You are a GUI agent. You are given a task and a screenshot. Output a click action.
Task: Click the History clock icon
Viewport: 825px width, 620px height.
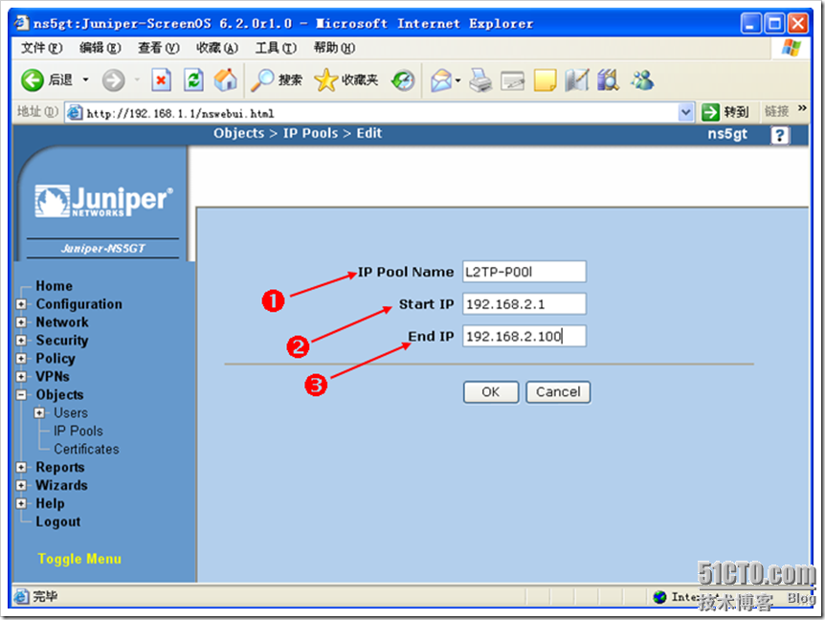click(403, 80)
